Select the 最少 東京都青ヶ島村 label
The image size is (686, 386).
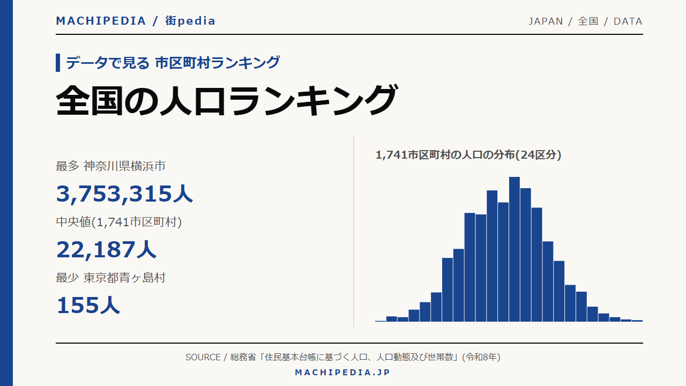pos(110,278)
